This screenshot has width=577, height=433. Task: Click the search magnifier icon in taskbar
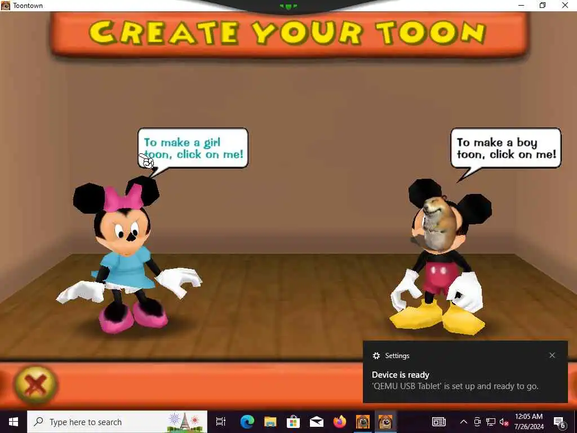tap(38, 422)
